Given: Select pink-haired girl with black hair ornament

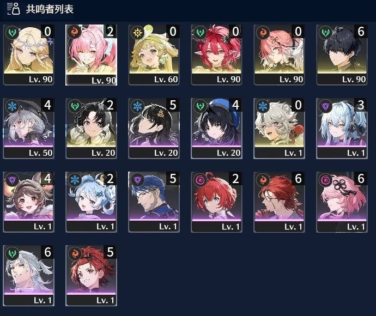Looking at the screenshot, I should click(x=342, y=202).
